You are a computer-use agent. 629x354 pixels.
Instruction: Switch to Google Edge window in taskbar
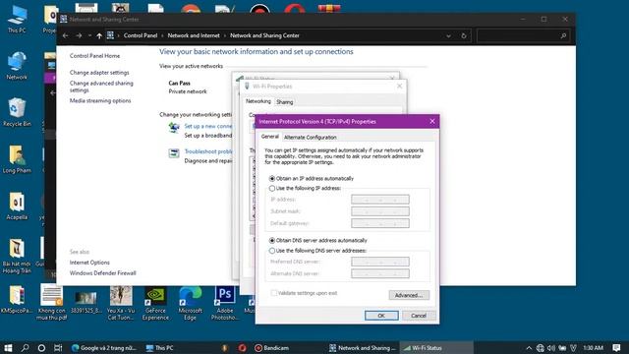click(104, 347)
